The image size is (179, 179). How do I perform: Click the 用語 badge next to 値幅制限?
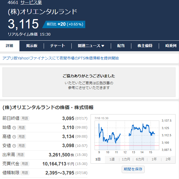tap(25, 173)
